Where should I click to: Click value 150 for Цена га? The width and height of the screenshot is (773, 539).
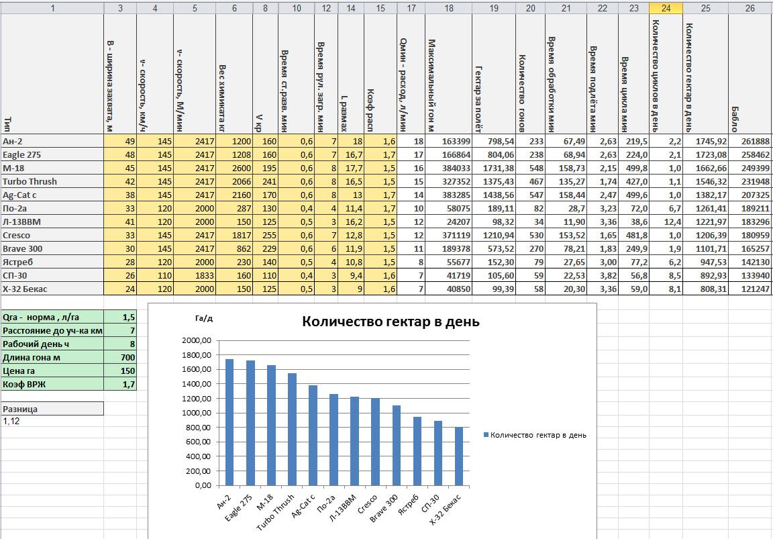[x=120, y=371]
